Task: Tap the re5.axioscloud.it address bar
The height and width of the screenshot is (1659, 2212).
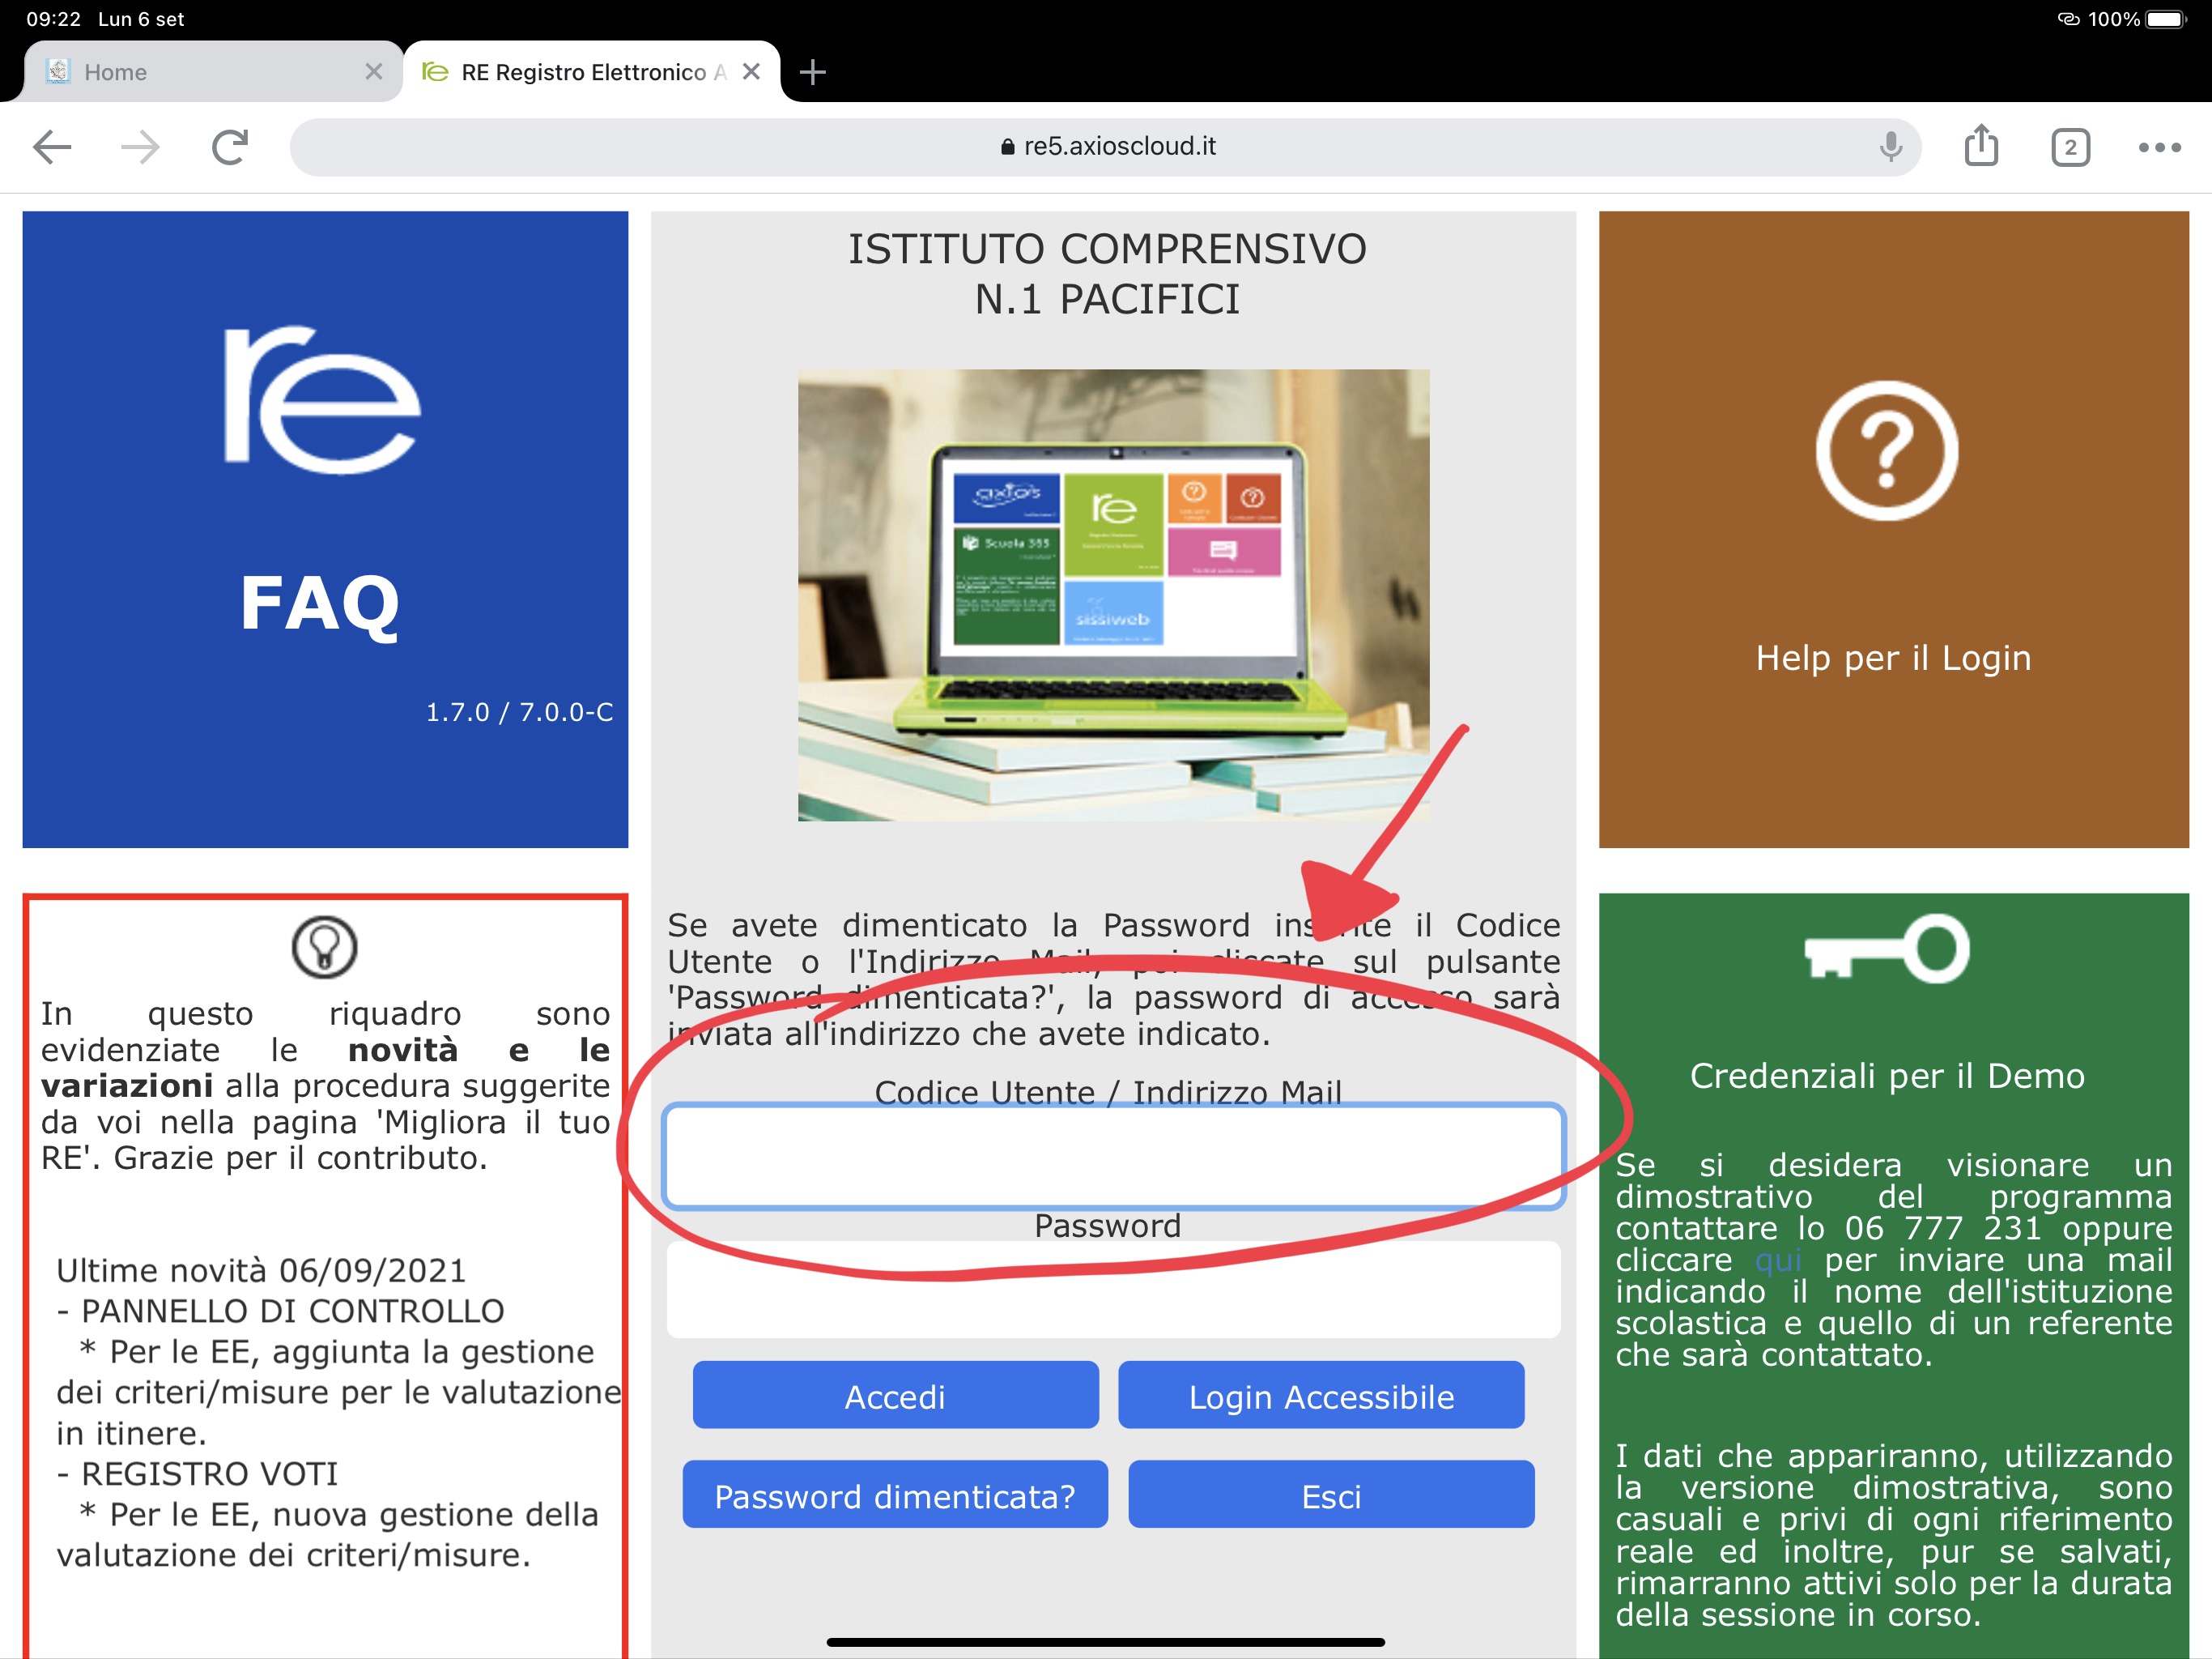Action: [x=1105, y=147]
